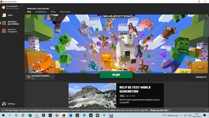Show hidden system tray icons
Viewport: 209px width, 118px height.
click(182, 115)
